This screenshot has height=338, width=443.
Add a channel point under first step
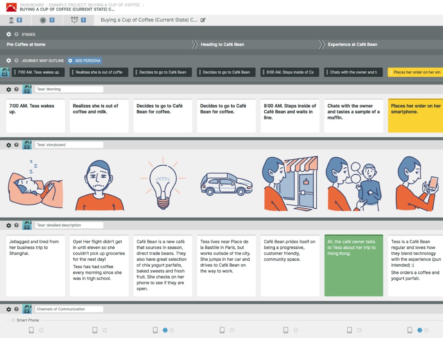tap(41, 330)
